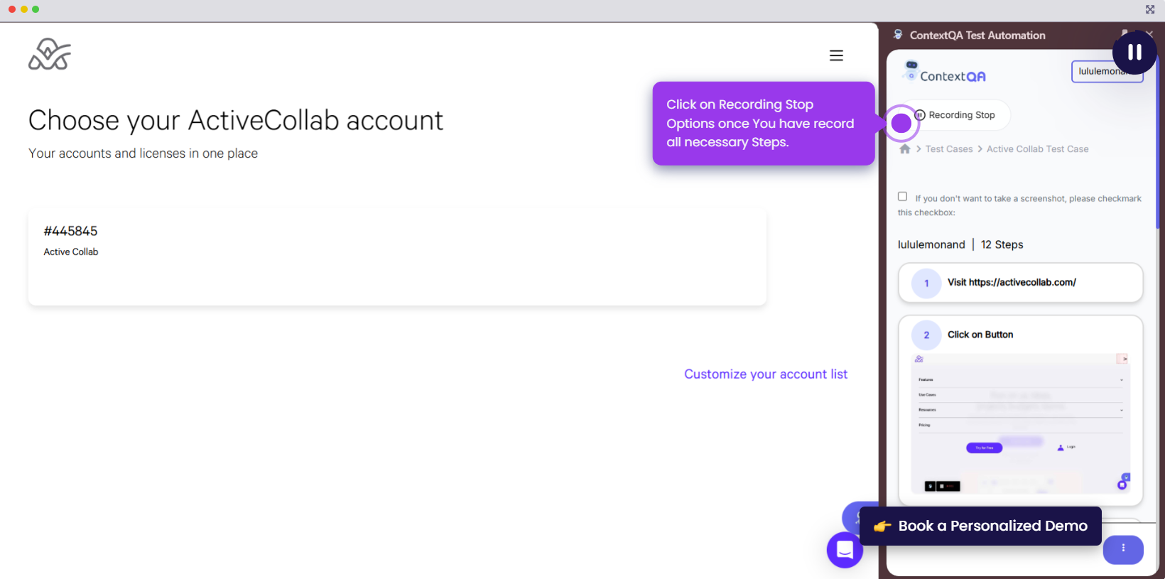Click the ActiveCollab logo
Screen dimensions: 1165x579
click(50, 55)
